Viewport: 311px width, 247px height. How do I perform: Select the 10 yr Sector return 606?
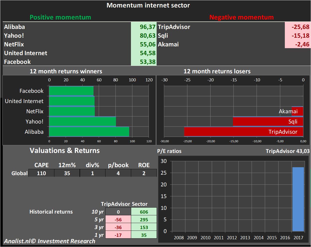pyautogui.click(x=144, y=212)
